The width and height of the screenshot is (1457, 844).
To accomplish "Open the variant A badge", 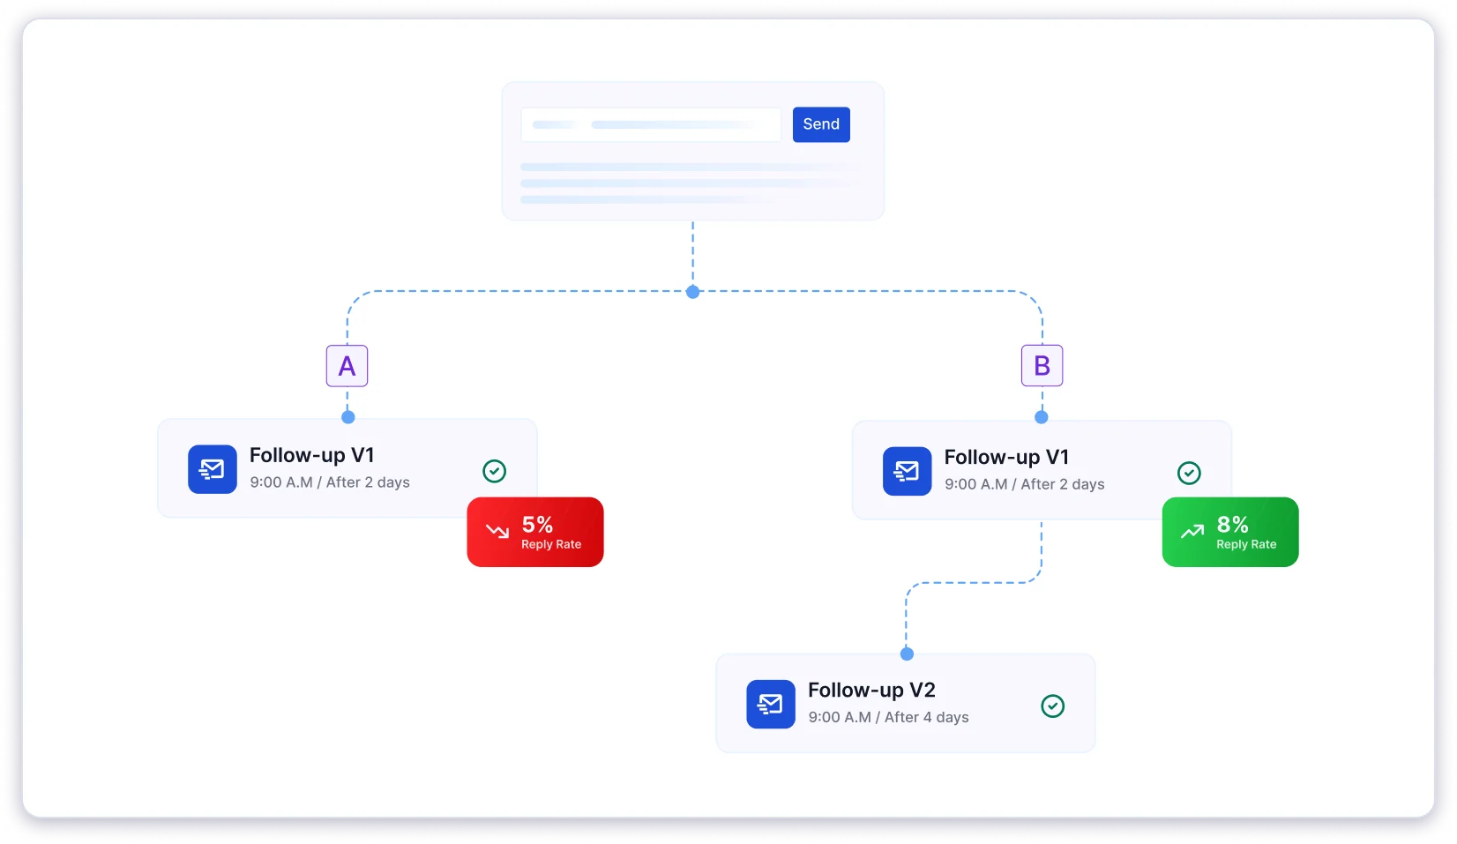I will pyautogui.click(x=347, y=365).
